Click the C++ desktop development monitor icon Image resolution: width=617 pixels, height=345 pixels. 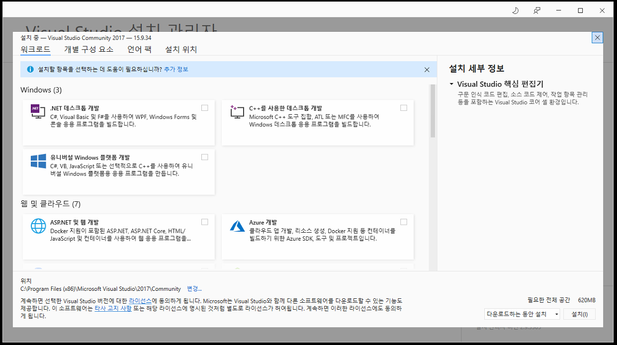(x=237, y=111)
